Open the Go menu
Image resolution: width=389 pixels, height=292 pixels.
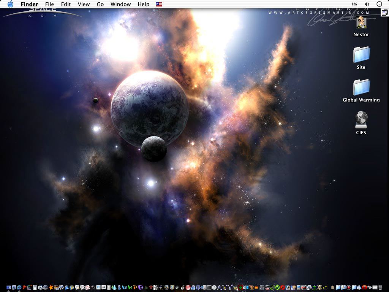click(100, 4)
